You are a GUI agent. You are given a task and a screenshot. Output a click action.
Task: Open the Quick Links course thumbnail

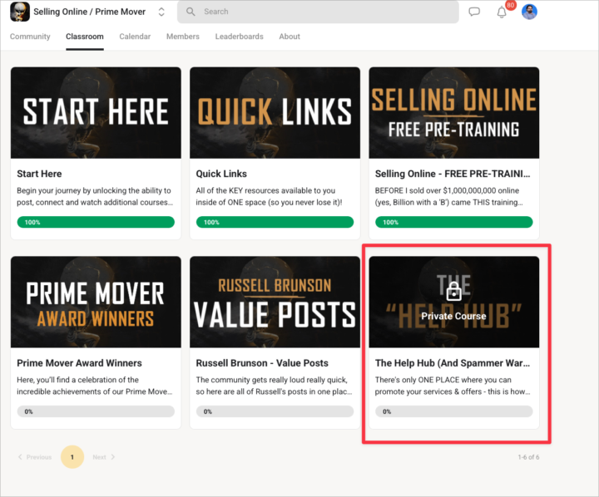[x=275, y=112]
